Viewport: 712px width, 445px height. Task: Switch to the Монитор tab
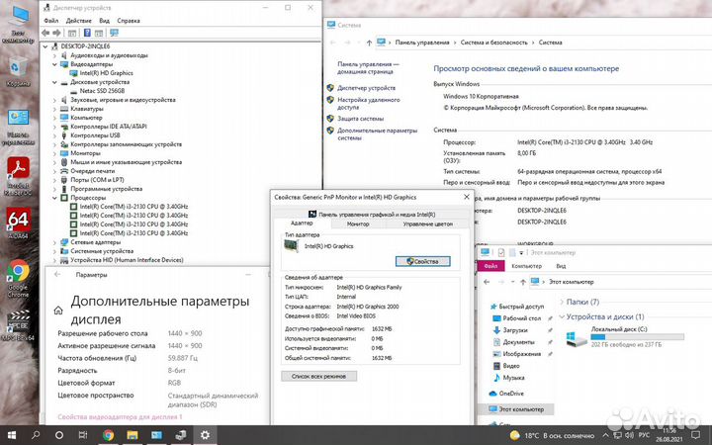coord(358,223)
